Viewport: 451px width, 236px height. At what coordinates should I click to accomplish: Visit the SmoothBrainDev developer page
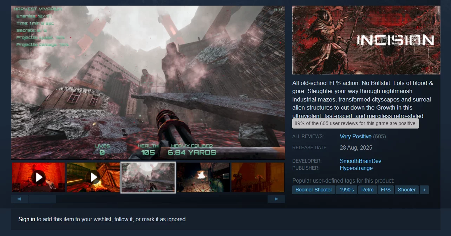click(360, 161)
